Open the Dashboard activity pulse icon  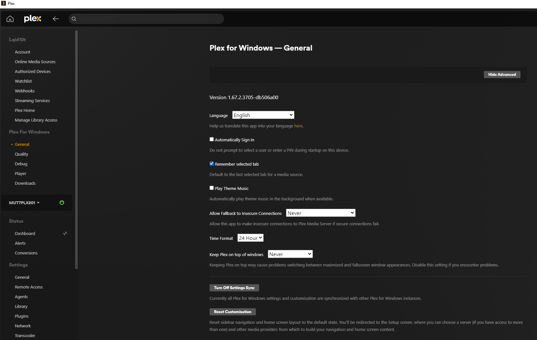65,233
